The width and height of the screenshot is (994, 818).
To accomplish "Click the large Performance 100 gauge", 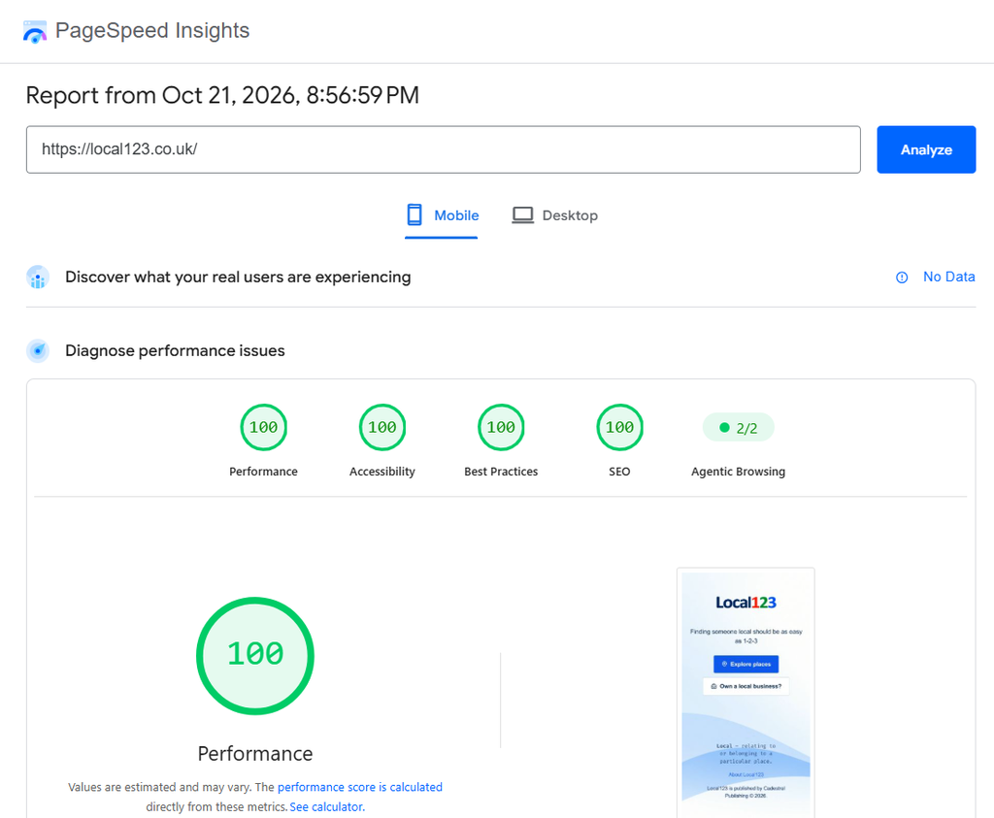I will 255,656.
